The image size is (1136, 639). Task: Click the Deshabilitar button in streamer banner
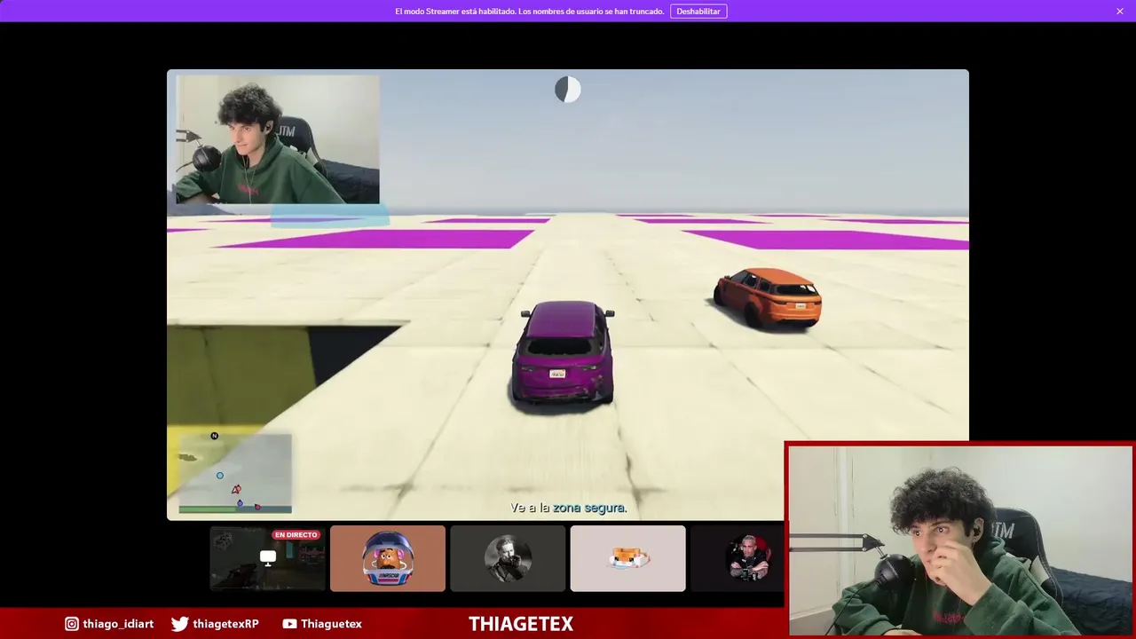698,12
